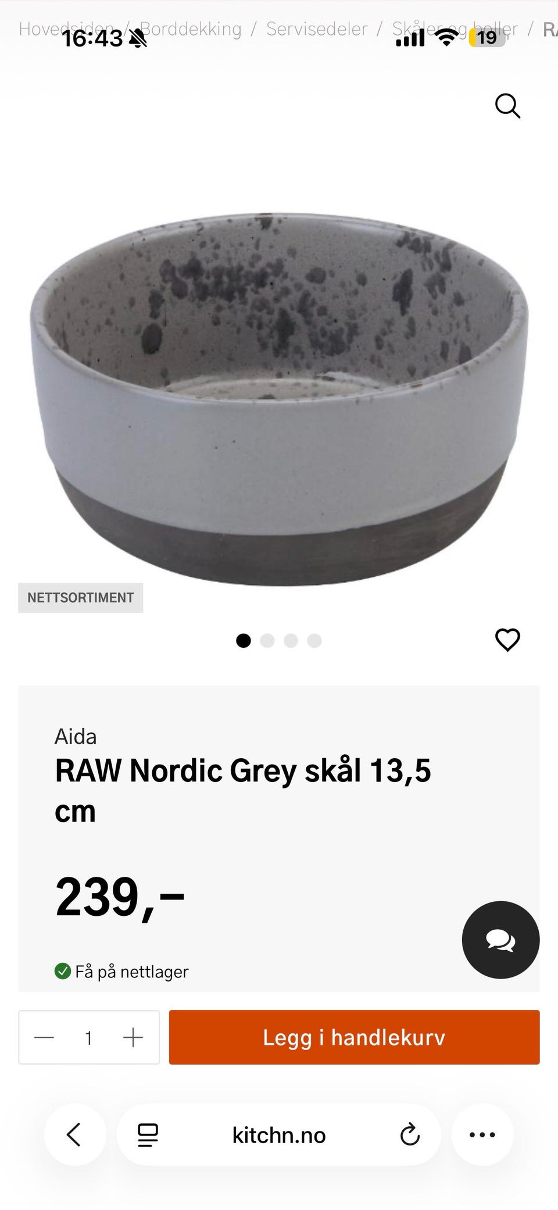Switch to the third product image dot
558x1210 pixels.
pyautogui.click(x=291, y=640)
